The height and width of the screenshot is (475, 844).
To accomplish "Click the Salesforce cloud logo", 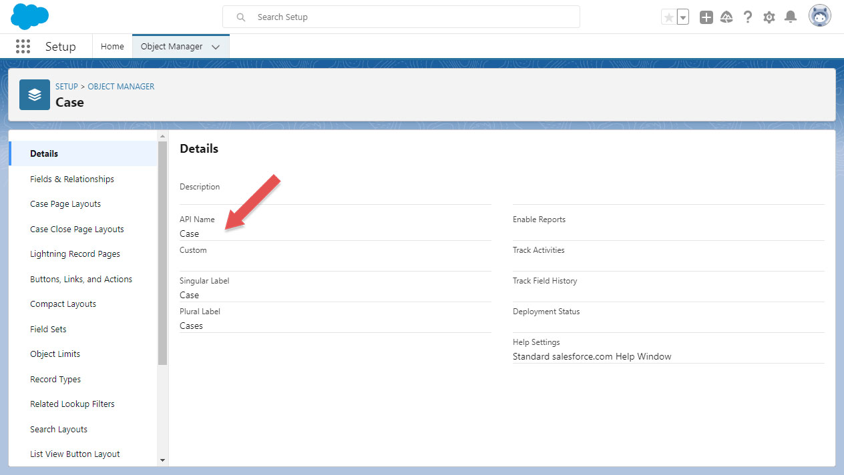I will [29, 16].
